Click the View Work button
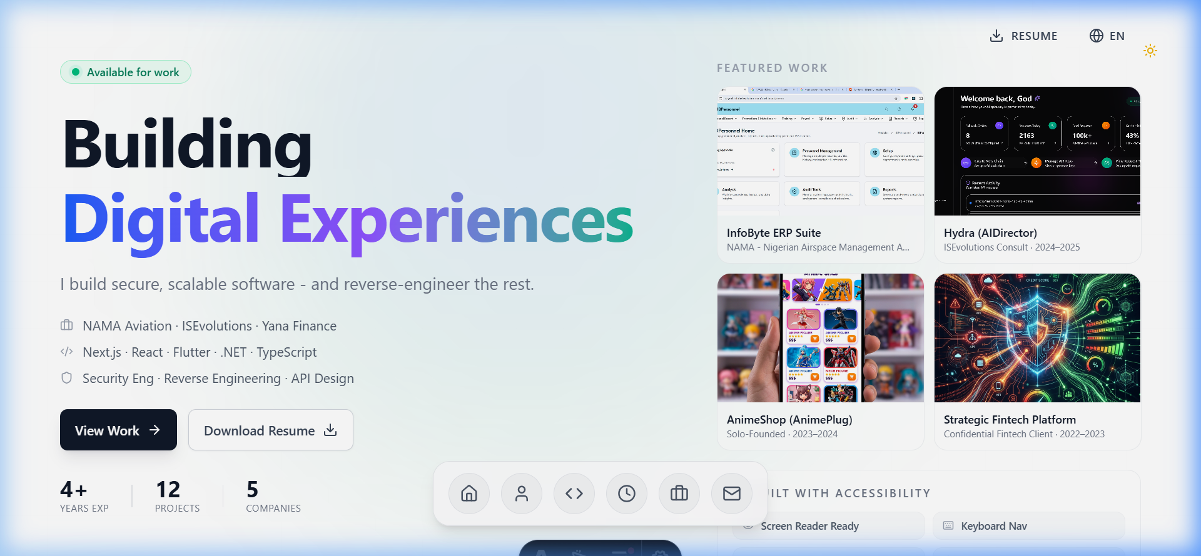The width and height of the screenshot is (1201, 556). tap(118, 430)
